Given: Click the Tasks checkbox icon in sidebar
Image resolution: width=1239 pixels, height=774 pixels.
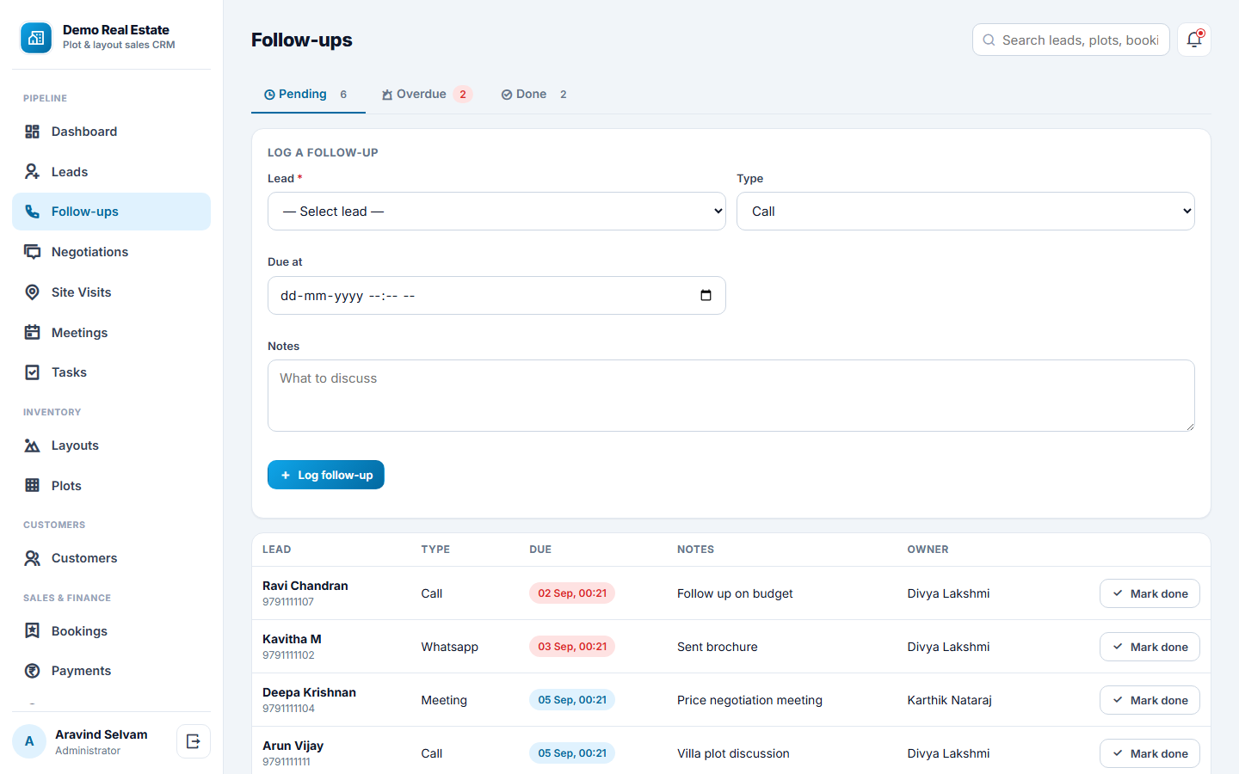Looking at the screenshot, I should (x=33, y=372).
